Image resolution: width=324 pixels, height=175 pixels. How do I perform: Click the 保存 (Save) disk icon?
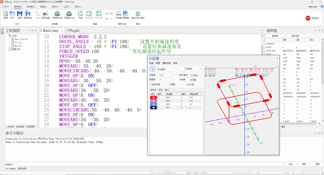point(19,14)
